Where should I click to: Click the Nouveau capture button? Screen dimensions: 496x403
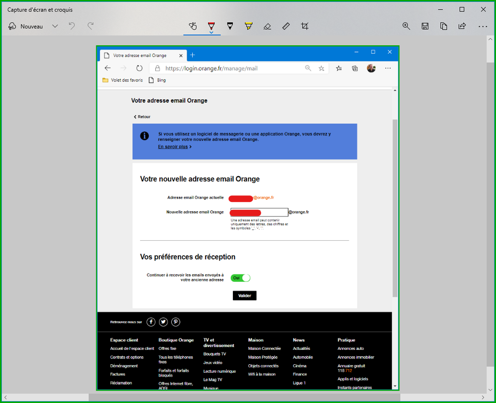[x=26, y=26]
